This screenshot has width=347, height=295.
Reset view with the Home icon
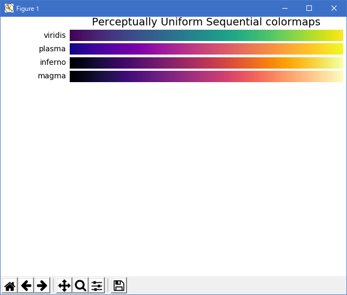click(10, 285)
